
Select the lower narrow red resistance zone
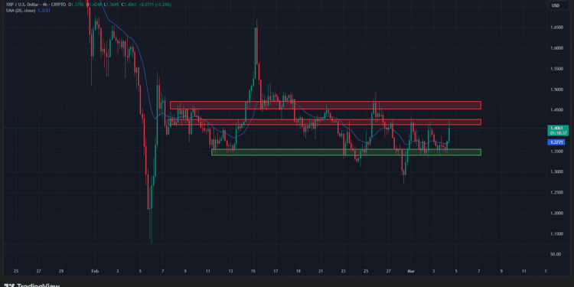(325, 122)
